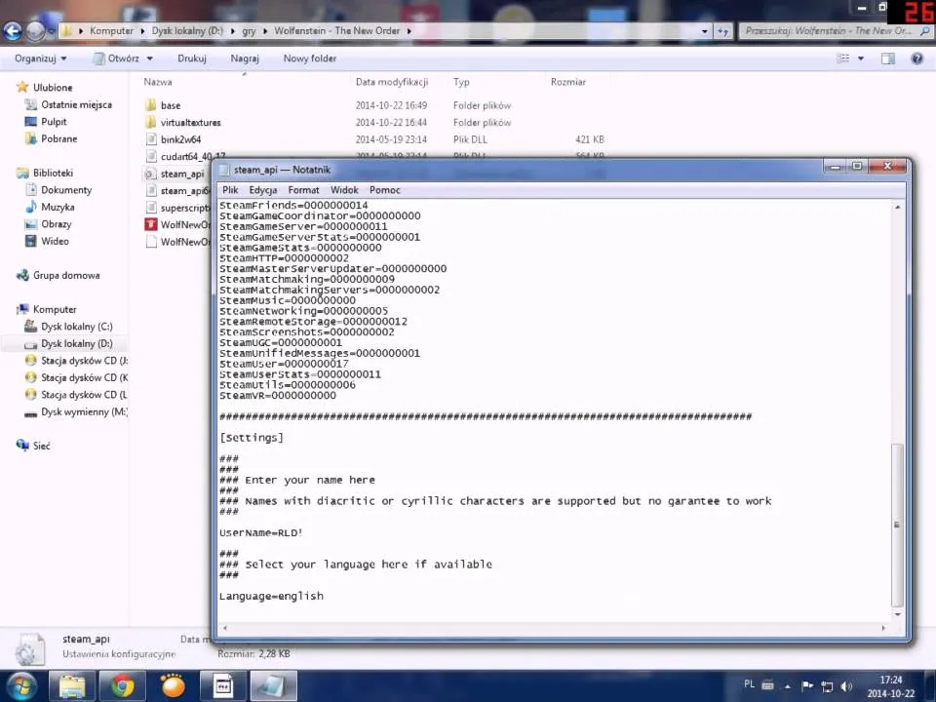Viewport: 936px width, 702px height.
Task: Click the Explorer forward navigation arrow
Action: click(x=35, y=31)
